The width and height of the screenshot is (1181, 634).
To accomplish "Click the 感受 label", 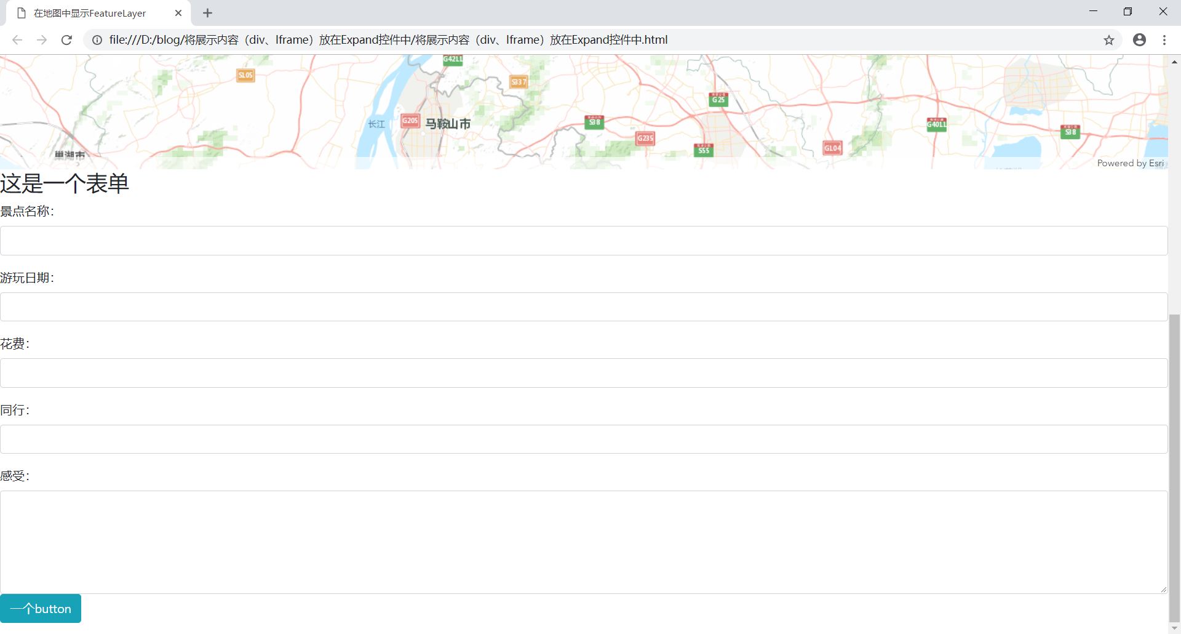I will (15, 476).
